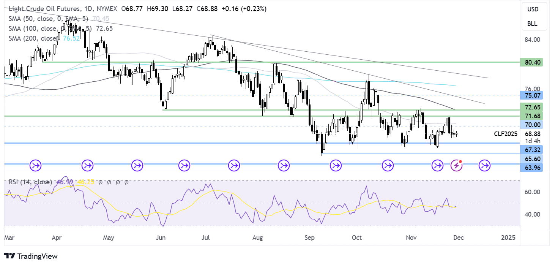555x266 pixels.
Task: Click the rollover icon between Sep and Oct
Action: point(336,165)
